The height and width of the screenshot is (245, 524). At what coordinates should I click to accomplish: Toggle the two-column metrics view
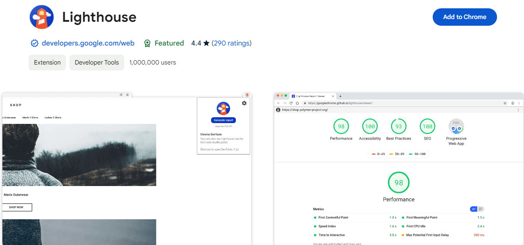(x=474, y=209)
